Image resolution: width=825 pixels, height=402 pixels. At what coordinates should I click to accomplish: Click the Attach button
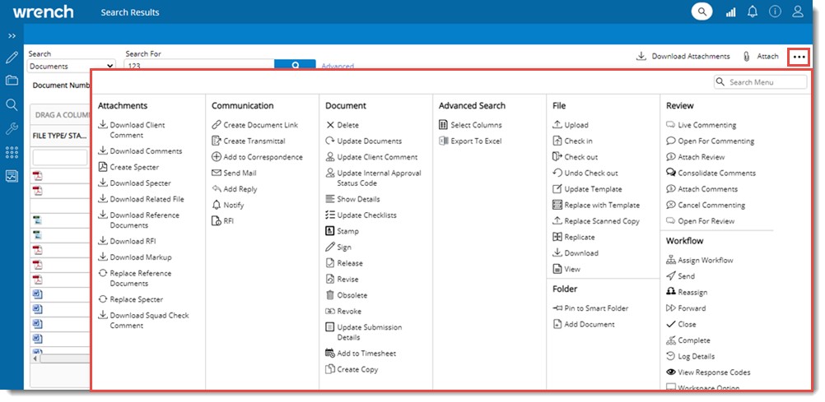click(760, 57)
